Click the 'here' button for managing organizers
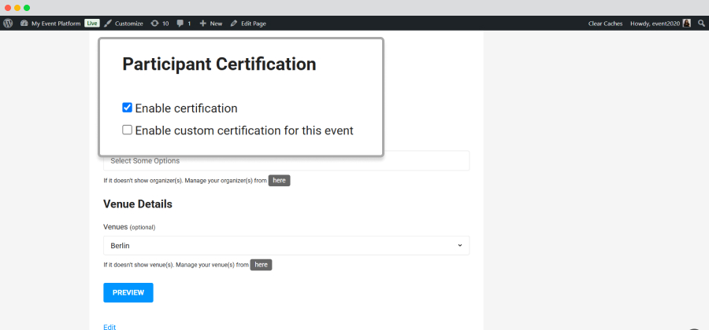The height and width of the screenshot is (330, 709). coord(279,181)
